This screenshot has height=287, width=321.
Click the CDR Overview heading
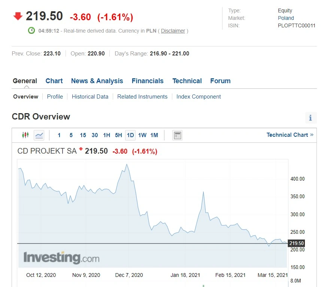(x=41, y=117)
